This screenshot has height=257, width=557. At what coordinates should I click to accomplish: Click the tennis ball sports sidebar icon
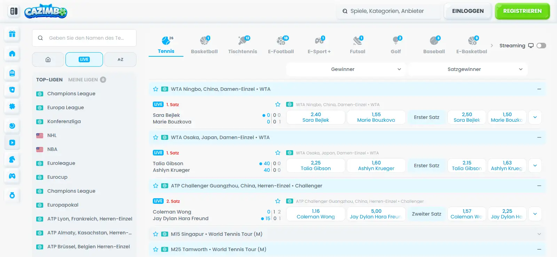tap(12, 126)
